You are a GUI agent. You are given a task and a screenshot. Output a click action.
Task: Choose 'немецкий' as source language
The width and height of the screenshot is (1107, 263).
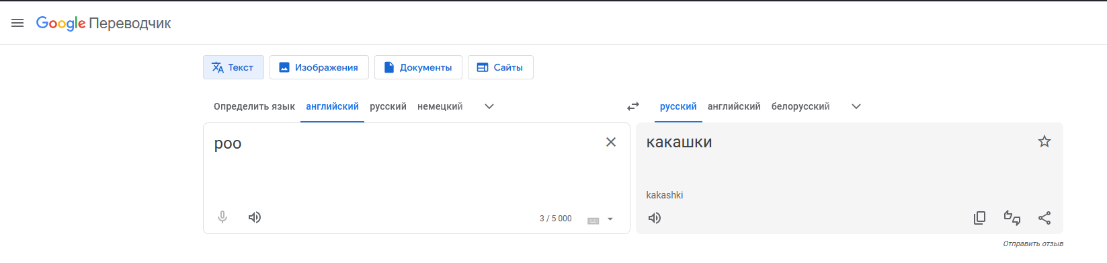[440, 106]
